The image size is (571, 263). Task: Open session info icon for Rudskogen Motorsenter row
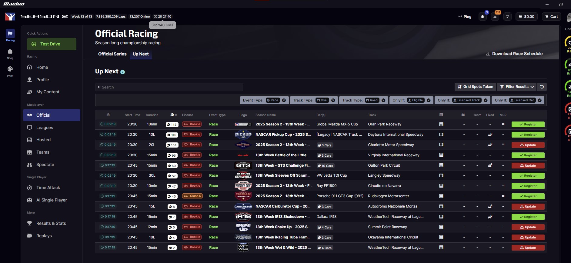tap(441, 196)
